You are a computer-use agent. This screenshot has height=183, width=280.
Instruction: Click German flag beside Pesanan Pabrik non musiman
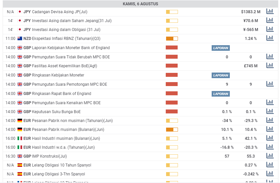click(20, 121)
